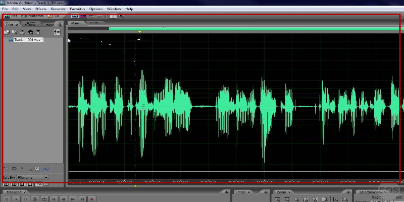Open the Transport panel options arrow

point(227,192)
